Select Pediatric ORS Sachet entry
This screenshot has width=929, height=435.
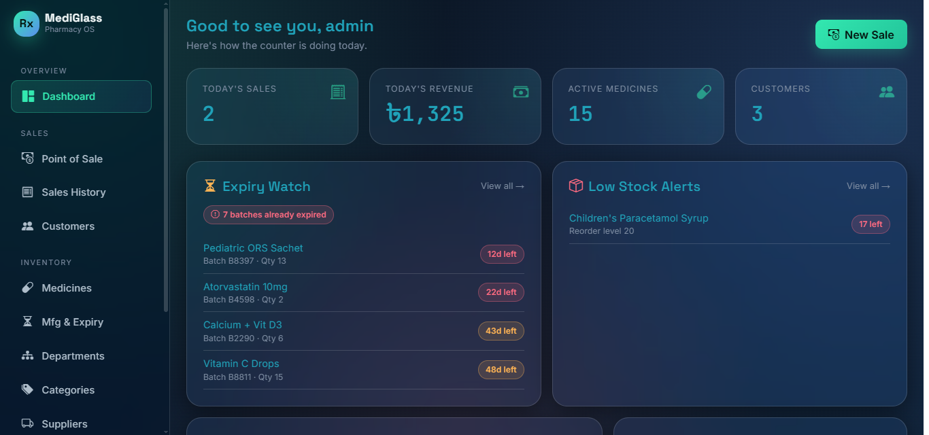364,254
